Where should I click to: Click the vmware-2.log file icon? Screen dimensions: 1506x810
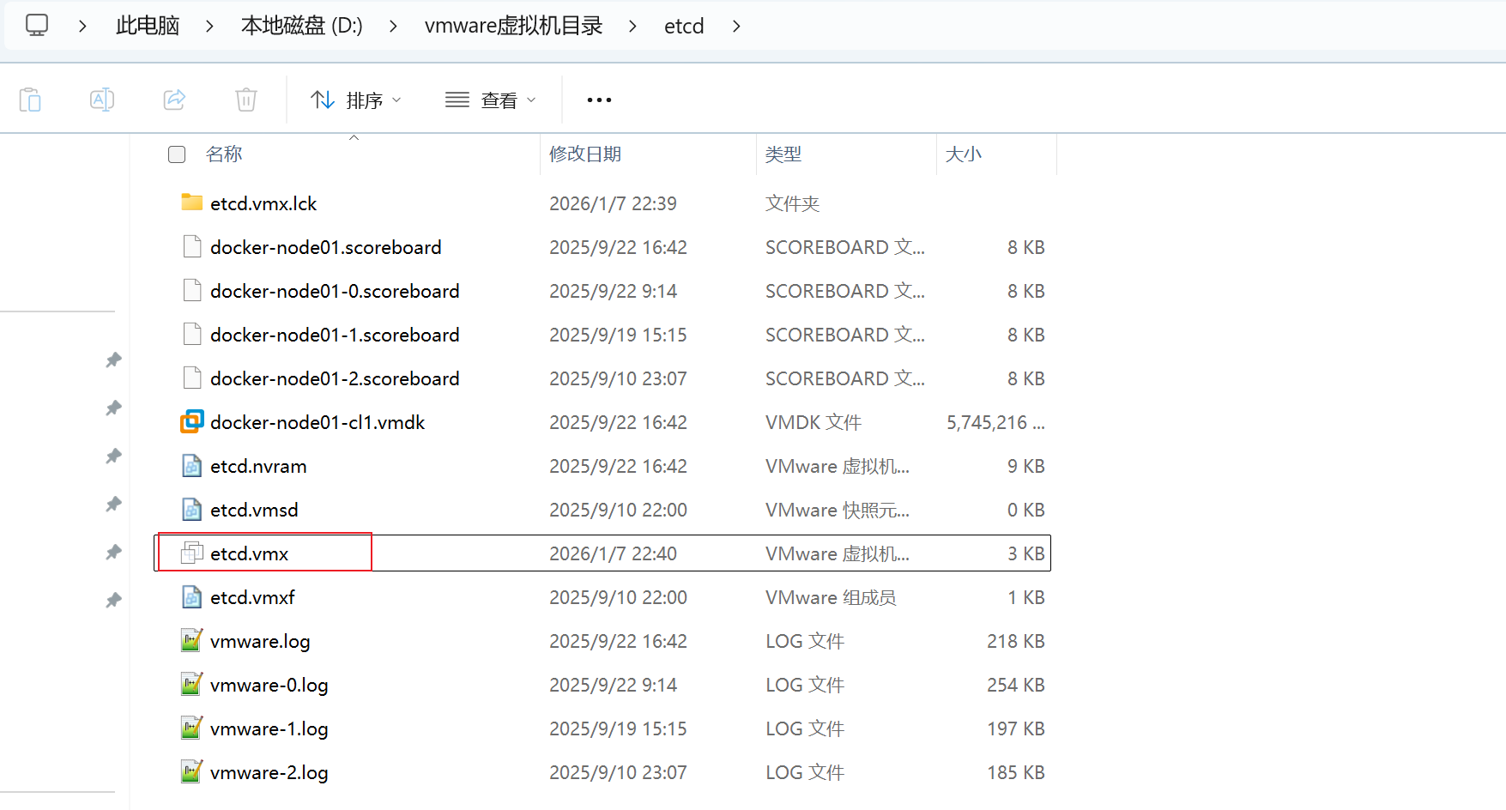192,771
